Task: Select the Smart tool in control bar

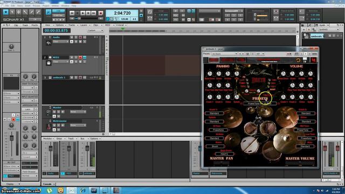Action: pos(6,12)
